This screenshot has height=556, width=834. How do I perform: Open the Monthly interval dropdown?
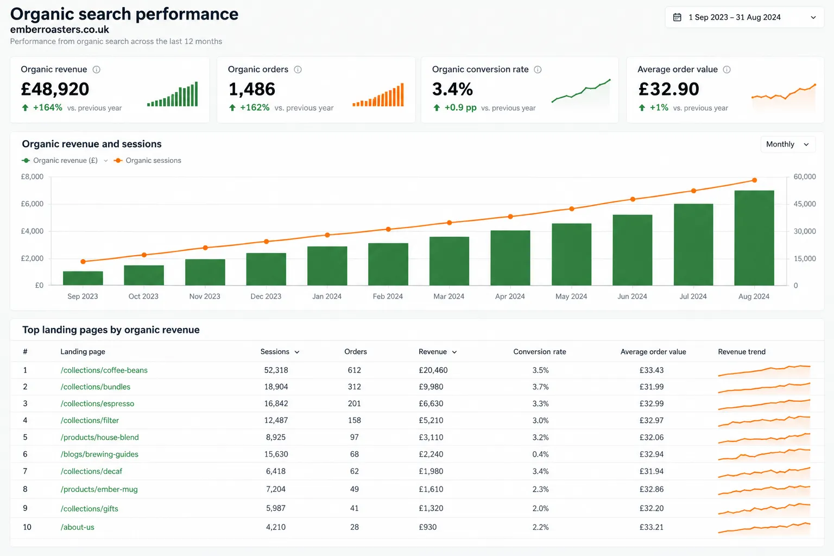[787, 144]
